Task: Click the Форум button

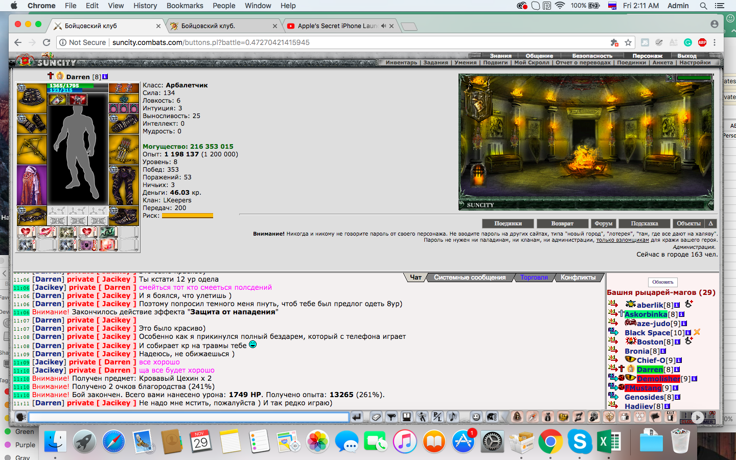Action: 603,223
